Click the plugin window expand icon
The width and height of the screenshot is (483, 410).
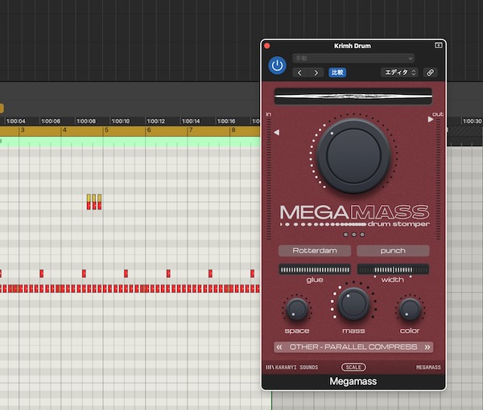pos(439,46)
